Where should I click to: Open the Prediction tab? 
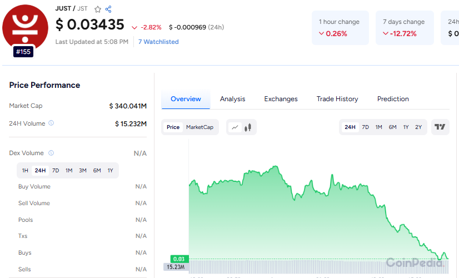point(393,99)
